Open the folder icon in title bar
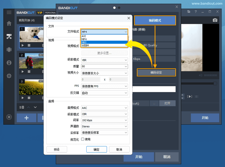The height and width of the screenshot is (167, 225). 189,12
